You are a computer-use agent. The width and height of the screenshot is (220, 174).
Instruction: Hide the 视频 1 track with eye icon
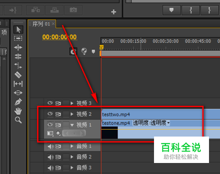[50, 125]
